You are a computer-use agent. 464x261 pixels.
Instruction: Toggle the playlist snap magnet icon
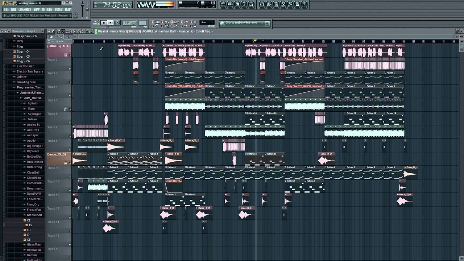click(x=53, y=31)
